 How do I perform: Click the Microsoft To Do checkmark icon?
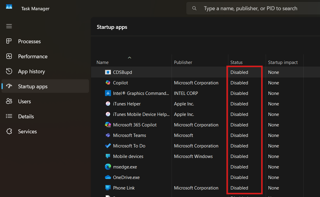[108, 146]
